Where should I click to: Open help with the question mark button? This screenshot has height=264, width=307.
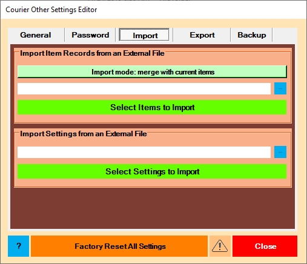point(18,246)
